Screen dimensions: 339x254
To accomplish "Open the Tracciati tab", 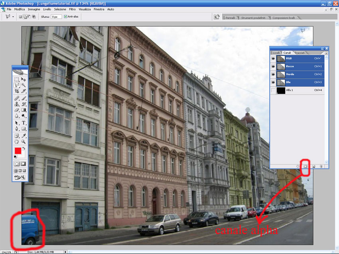I will 300,53.
